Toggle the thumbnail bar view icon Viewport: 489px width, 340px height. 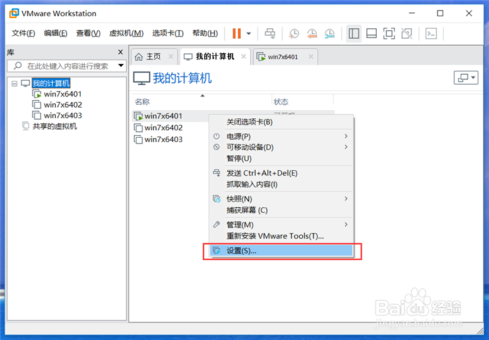point(371,33)
